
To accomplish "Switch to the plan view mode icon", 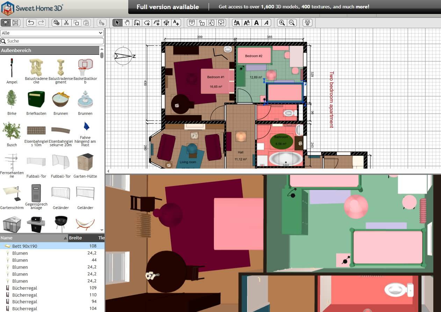I will tap(15, 23).
